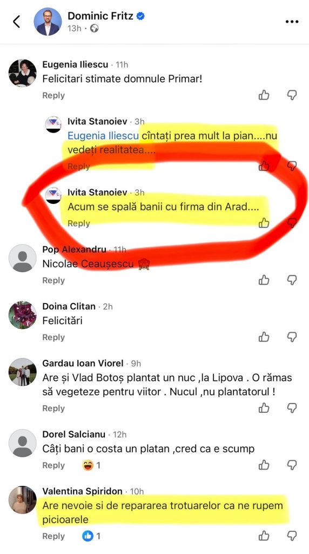
Task: View laughing reaction on Dorel Salcianu's comment
Action: [x=91, y=465]
